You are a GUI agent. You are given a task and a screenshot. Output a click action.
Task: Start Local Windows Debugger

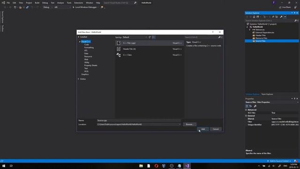(x=85, y=8)
